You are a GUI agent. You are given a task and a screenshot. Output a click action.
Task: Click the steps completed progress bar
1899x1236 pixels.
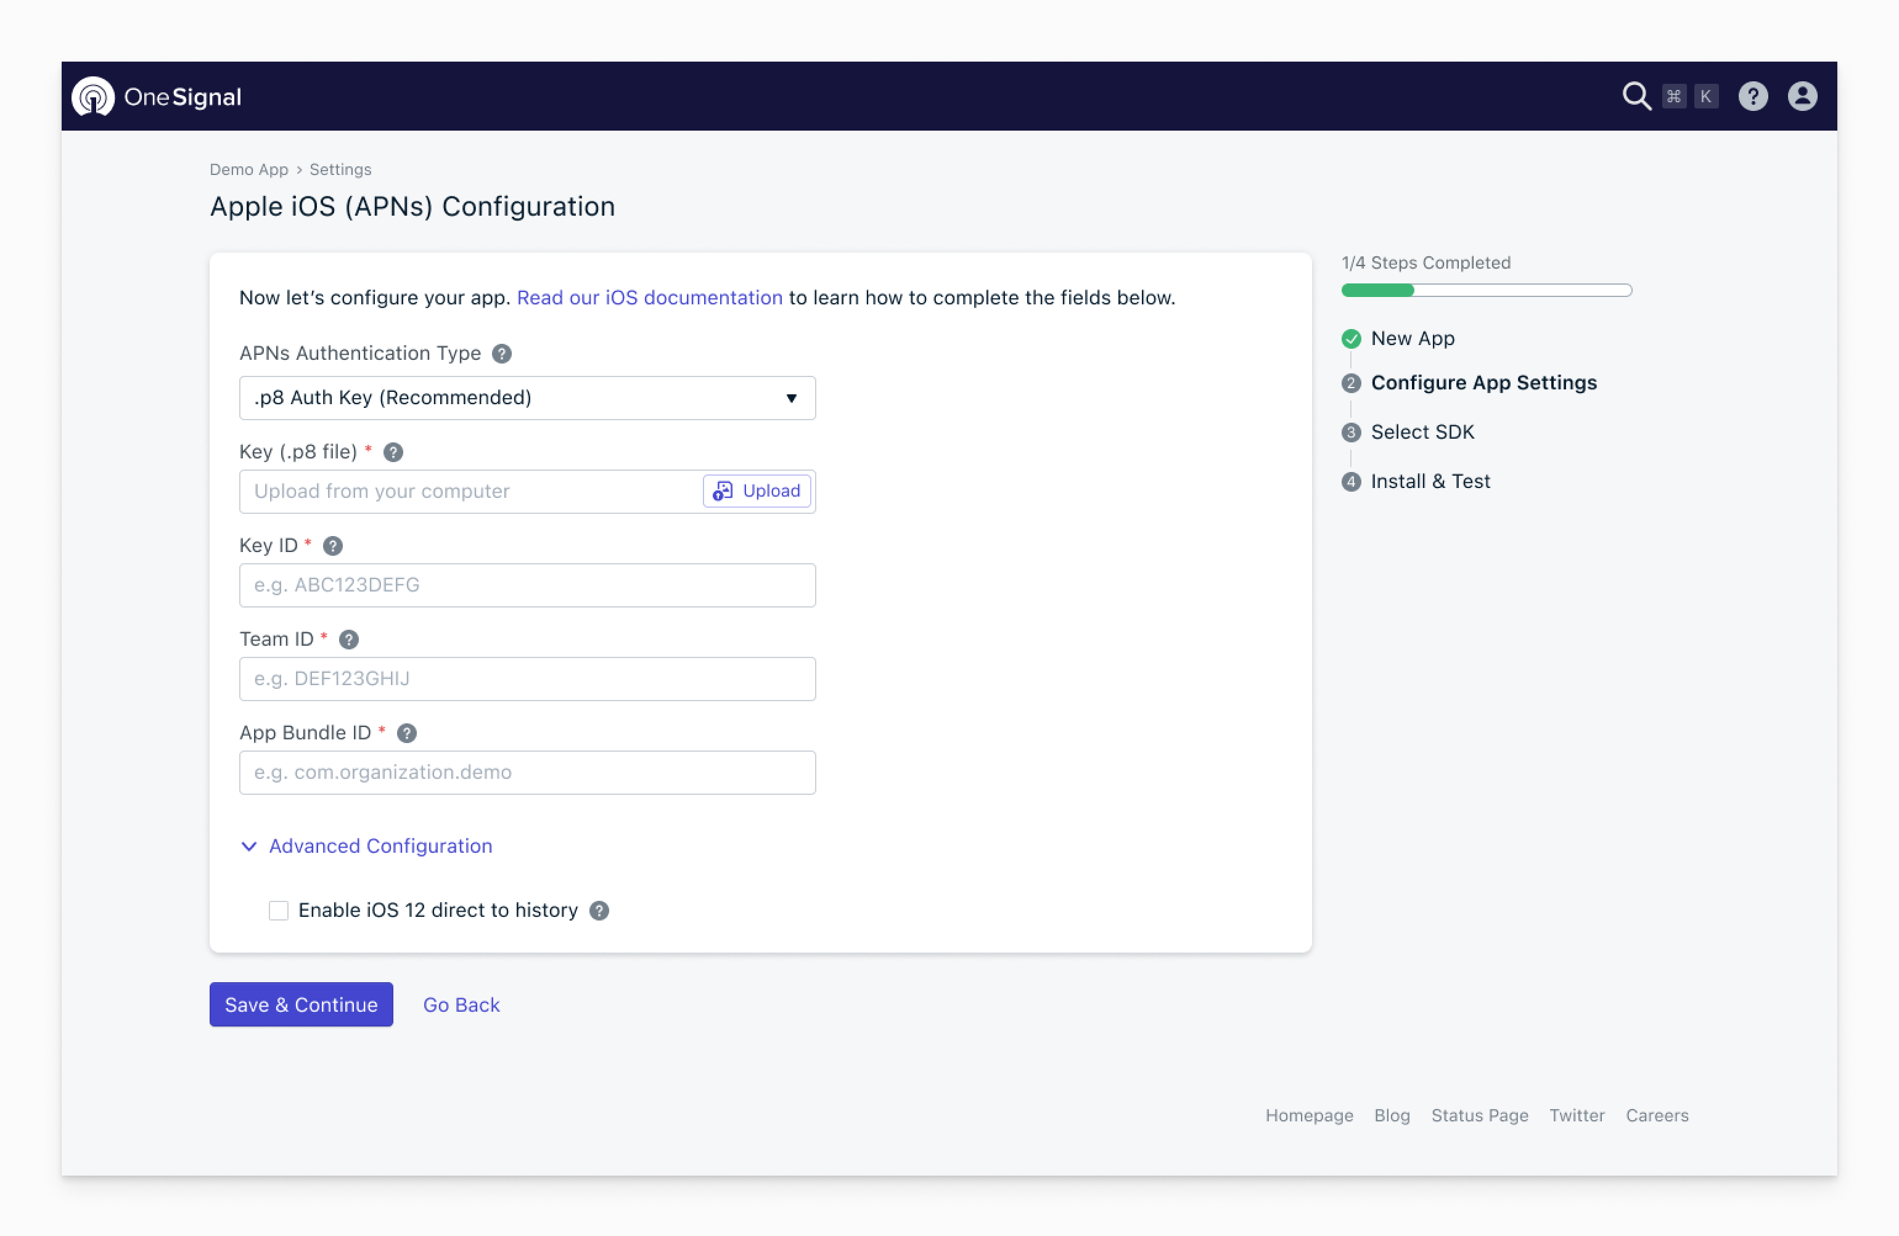pyautogui.click(x=1486, y=290)
